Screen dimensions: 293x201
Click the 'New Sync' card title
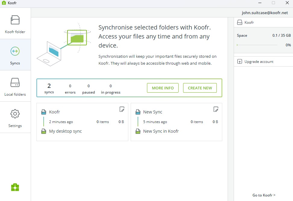[153, 112]
